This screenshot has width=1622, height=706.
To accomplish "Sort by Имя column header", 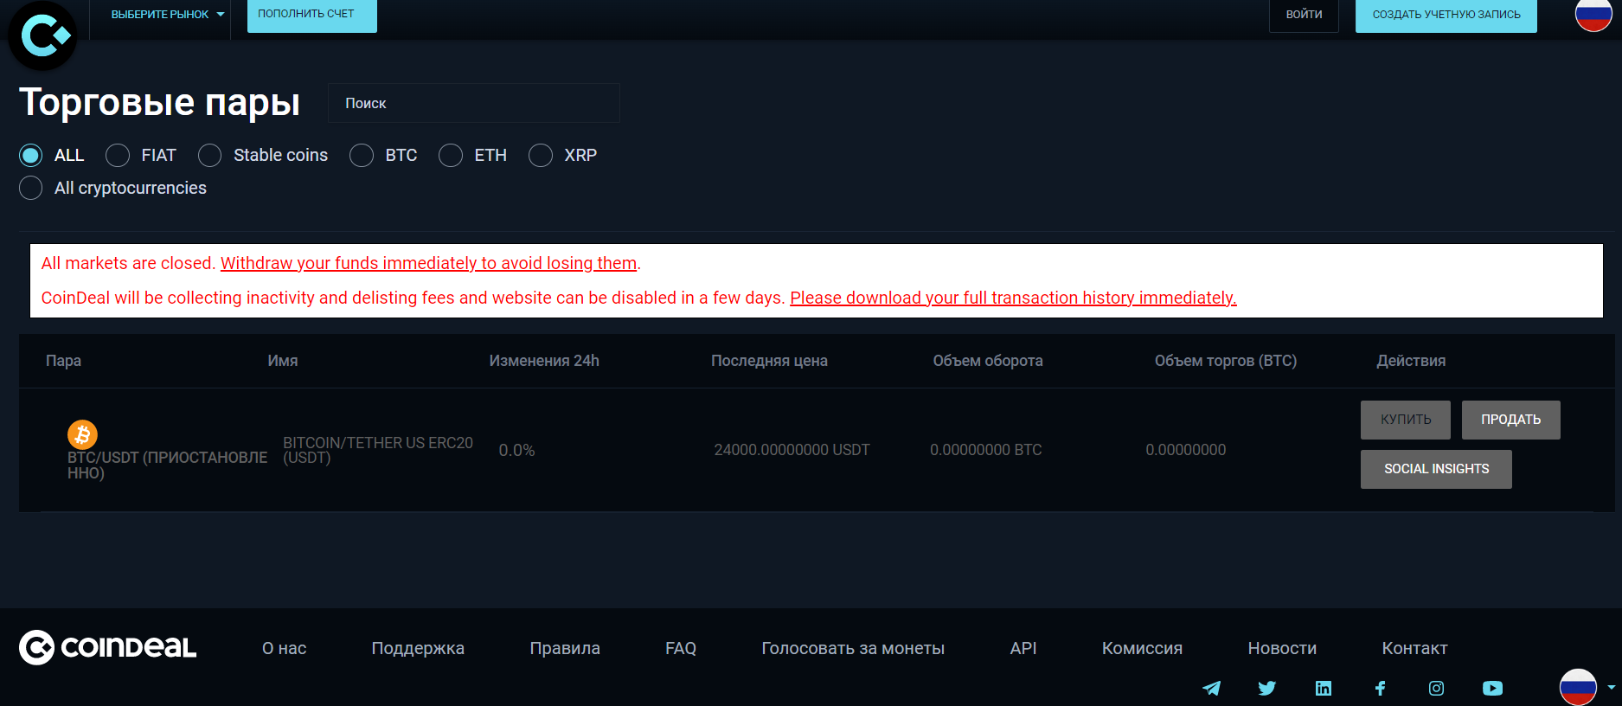I will point(283,361).
